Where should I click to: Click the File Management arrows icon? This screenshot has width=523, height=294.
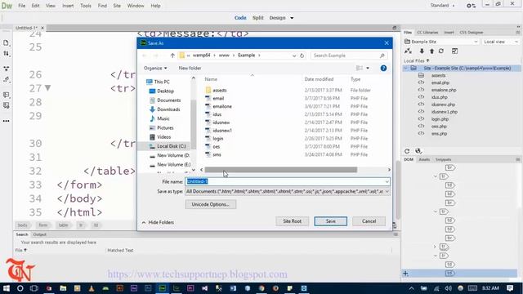click(x=6, y=53)
